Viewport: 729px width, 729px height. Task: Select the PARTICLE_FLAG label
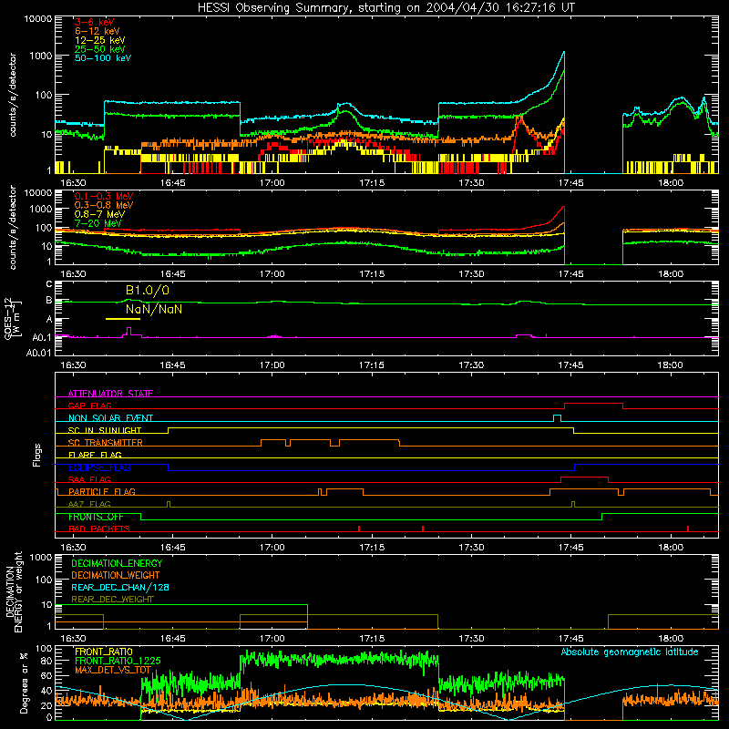[x=102, y=491]
